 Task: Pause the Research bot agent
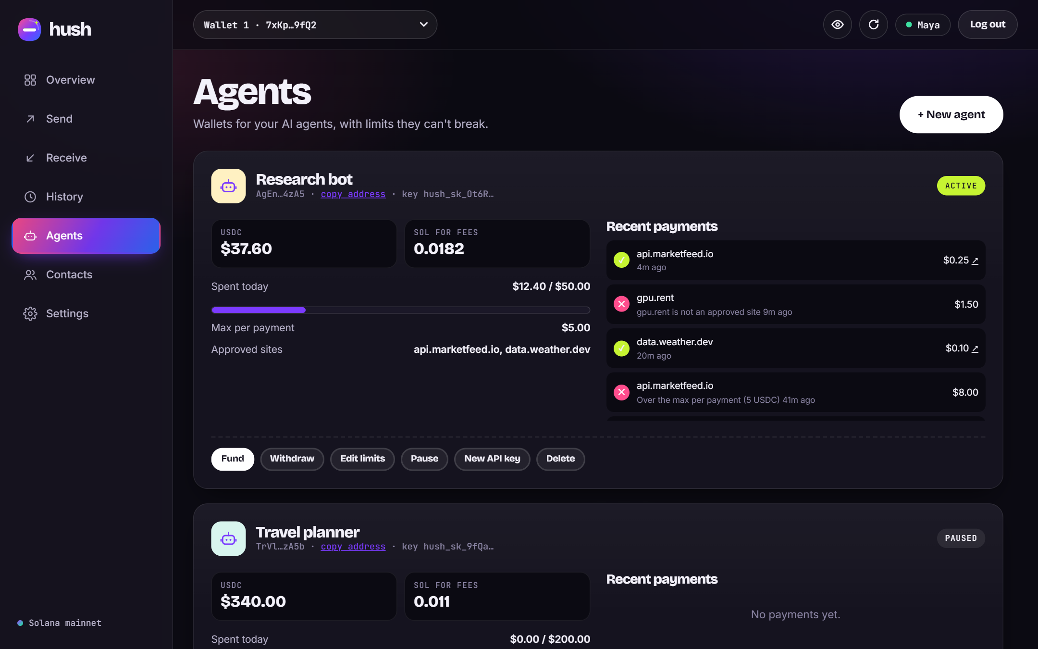pos(424,459)
